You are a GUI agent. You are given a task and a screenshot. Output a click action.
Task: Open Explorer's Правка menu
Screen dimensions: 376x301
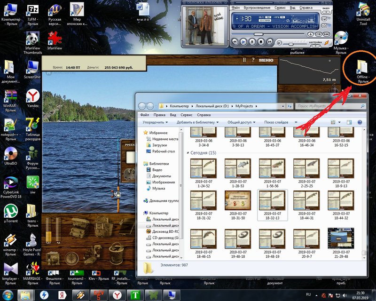click(159, 115)
